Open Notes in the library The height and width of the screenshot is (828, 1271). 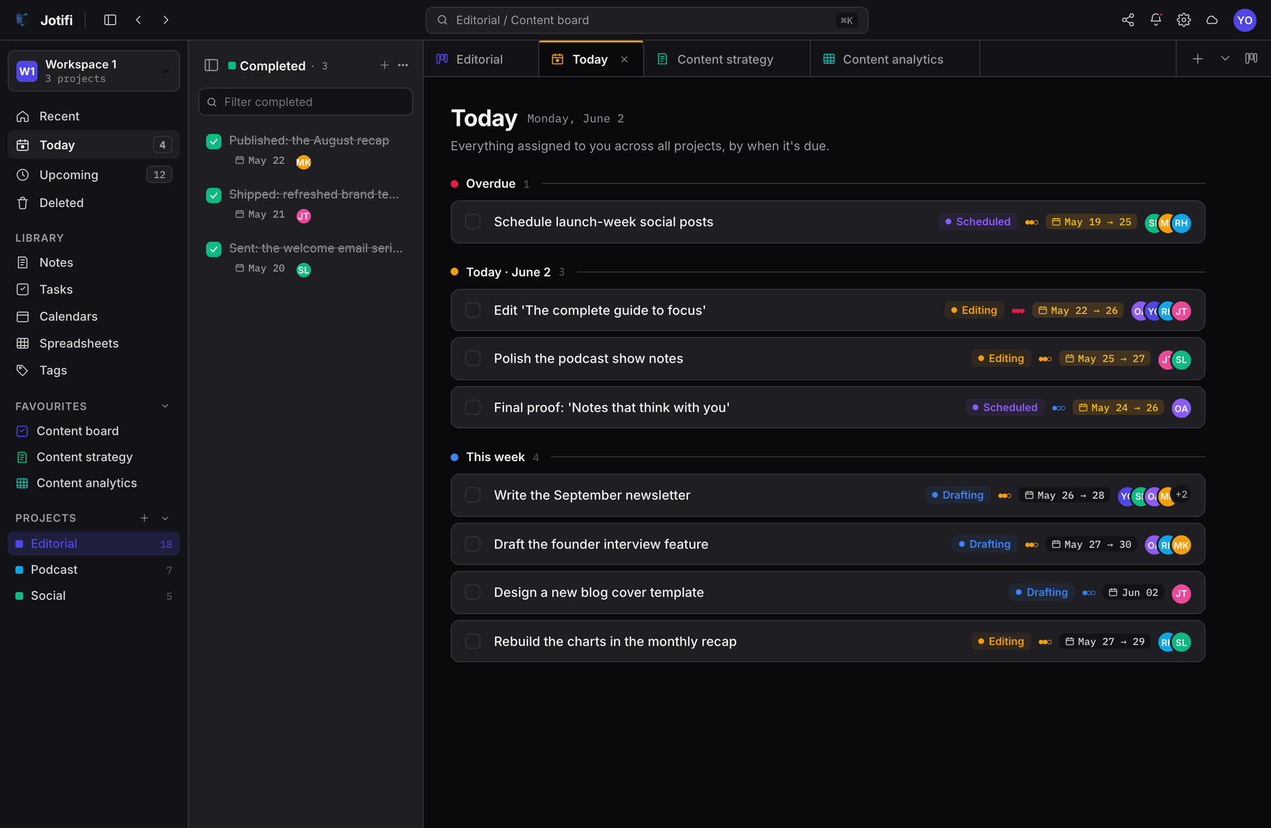coord(94,263)
